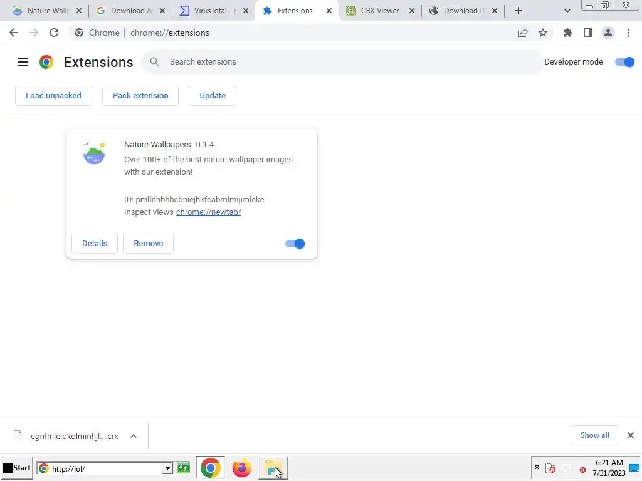Screen dimensions: 642x481
Task: Click the forward navigation arrow
Action: click(34, 33)
